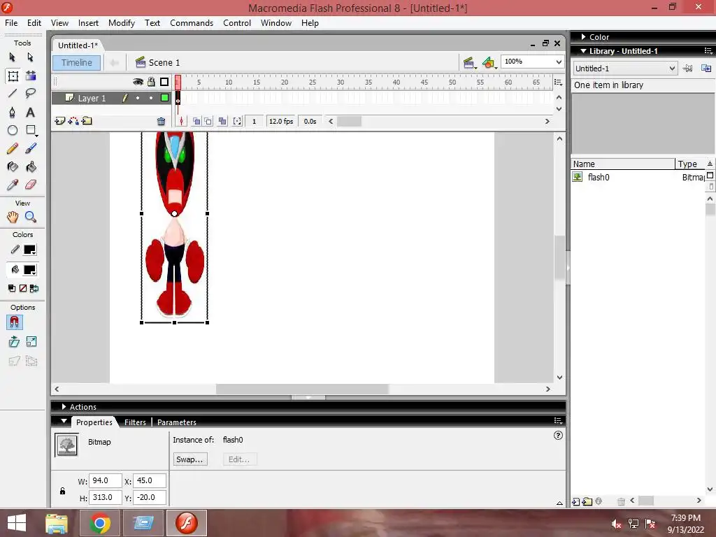Click the playhead at frame 1
716x537 pixels.
[x=178, y=83]
